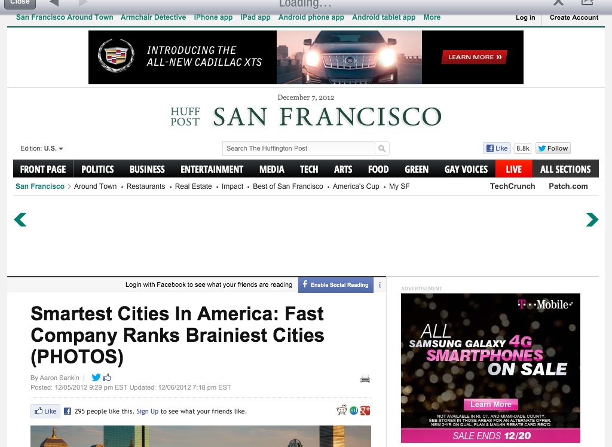Open the Android phone app link

tap(311, 17)
